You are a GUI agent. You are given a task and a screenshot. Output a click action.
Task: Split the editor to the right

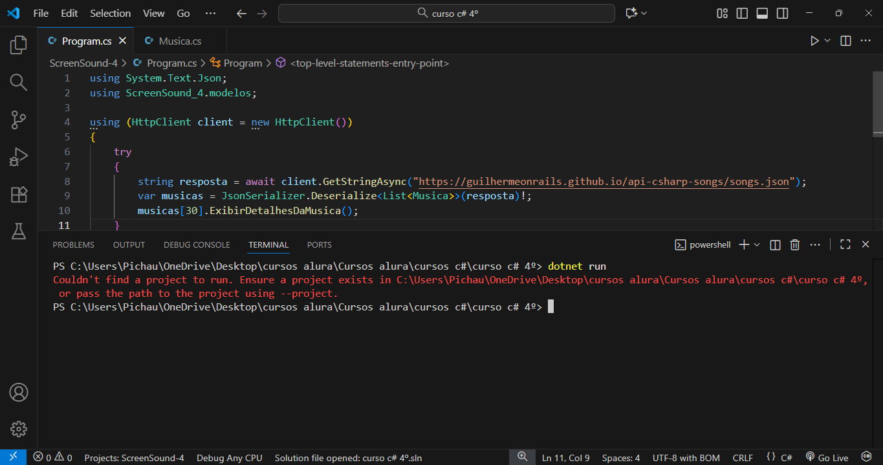coord(845,41)
